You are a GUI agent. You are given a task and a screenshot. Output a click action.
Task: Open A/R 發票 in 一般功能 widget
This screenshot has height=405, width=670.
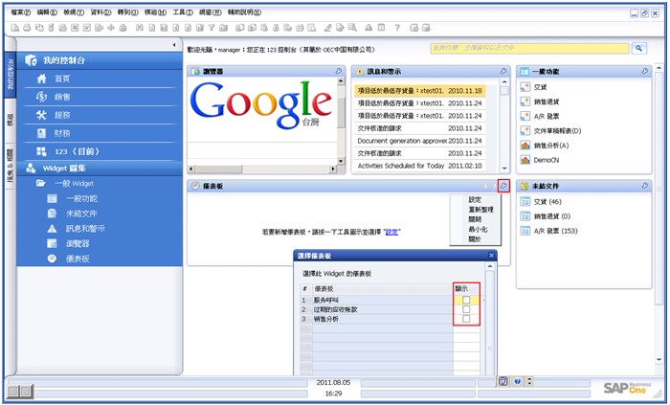click(x=540, y=116)
